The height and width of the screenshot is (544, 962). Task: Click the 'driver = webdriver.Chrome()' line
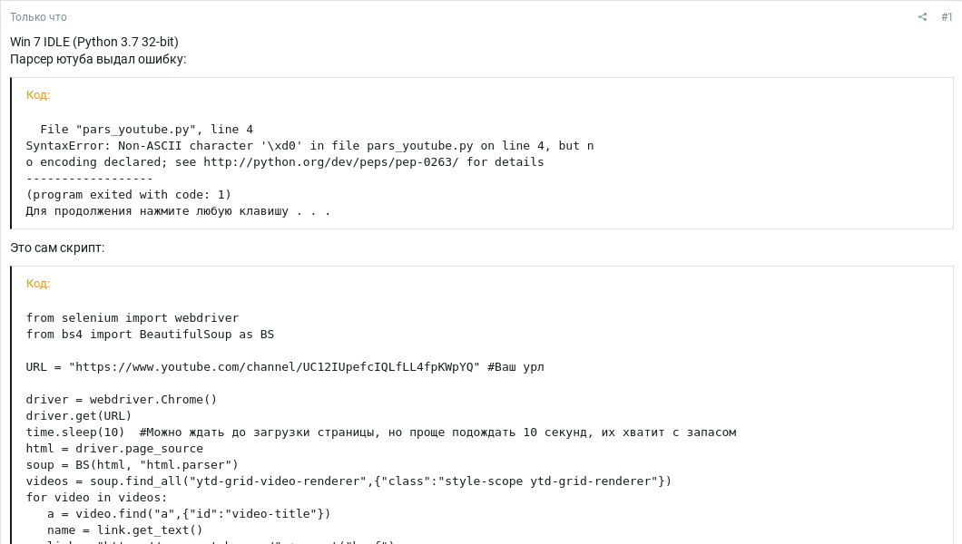tap(122, 400)
